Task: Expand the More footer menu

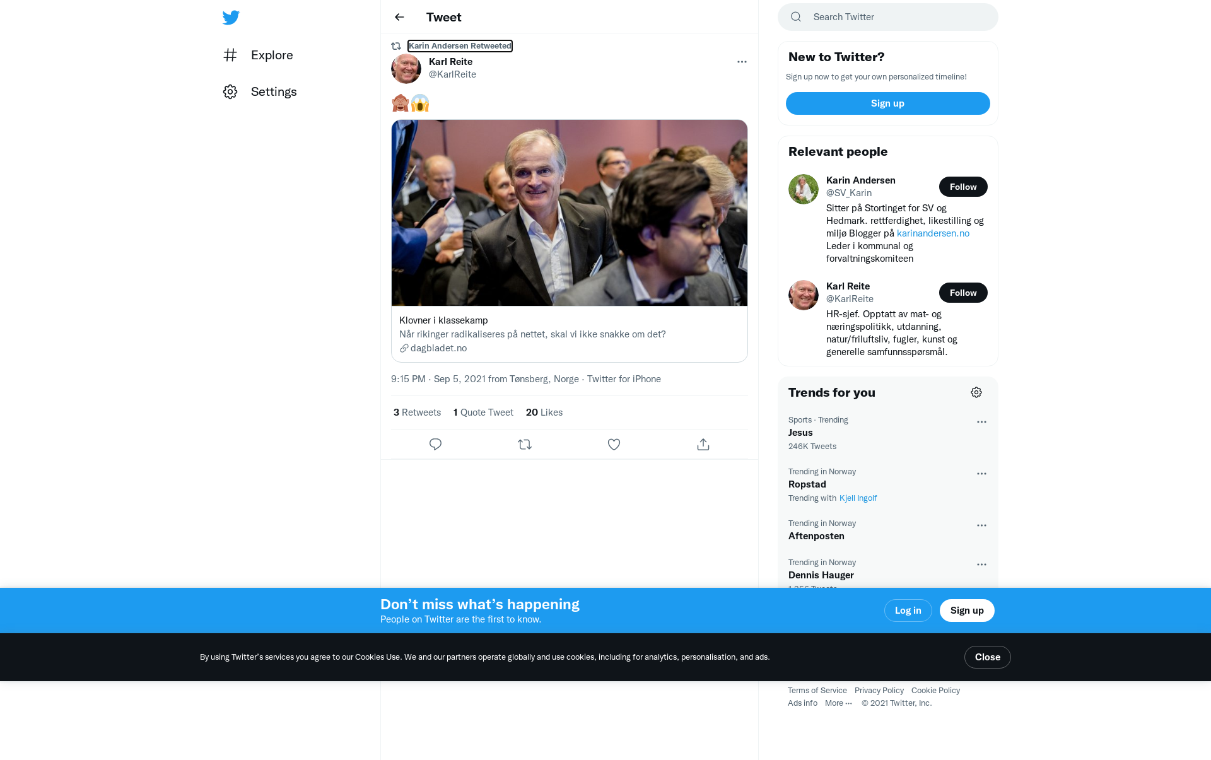Action: (838, 703)
